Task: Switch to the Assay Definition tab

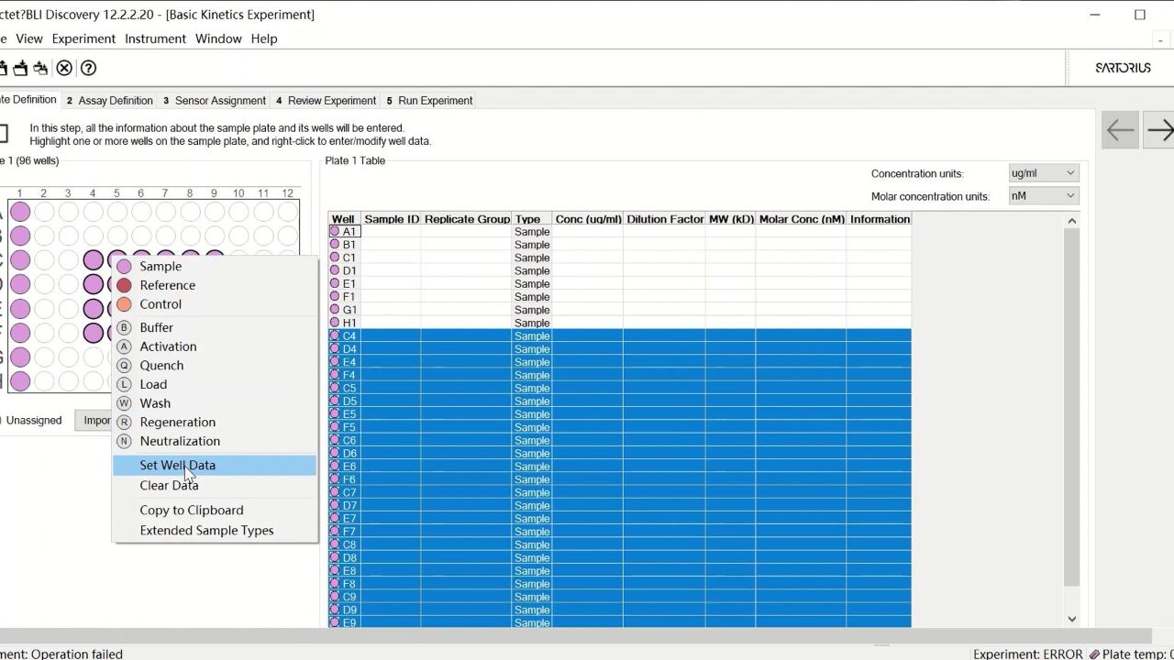Action: (110, 101)
